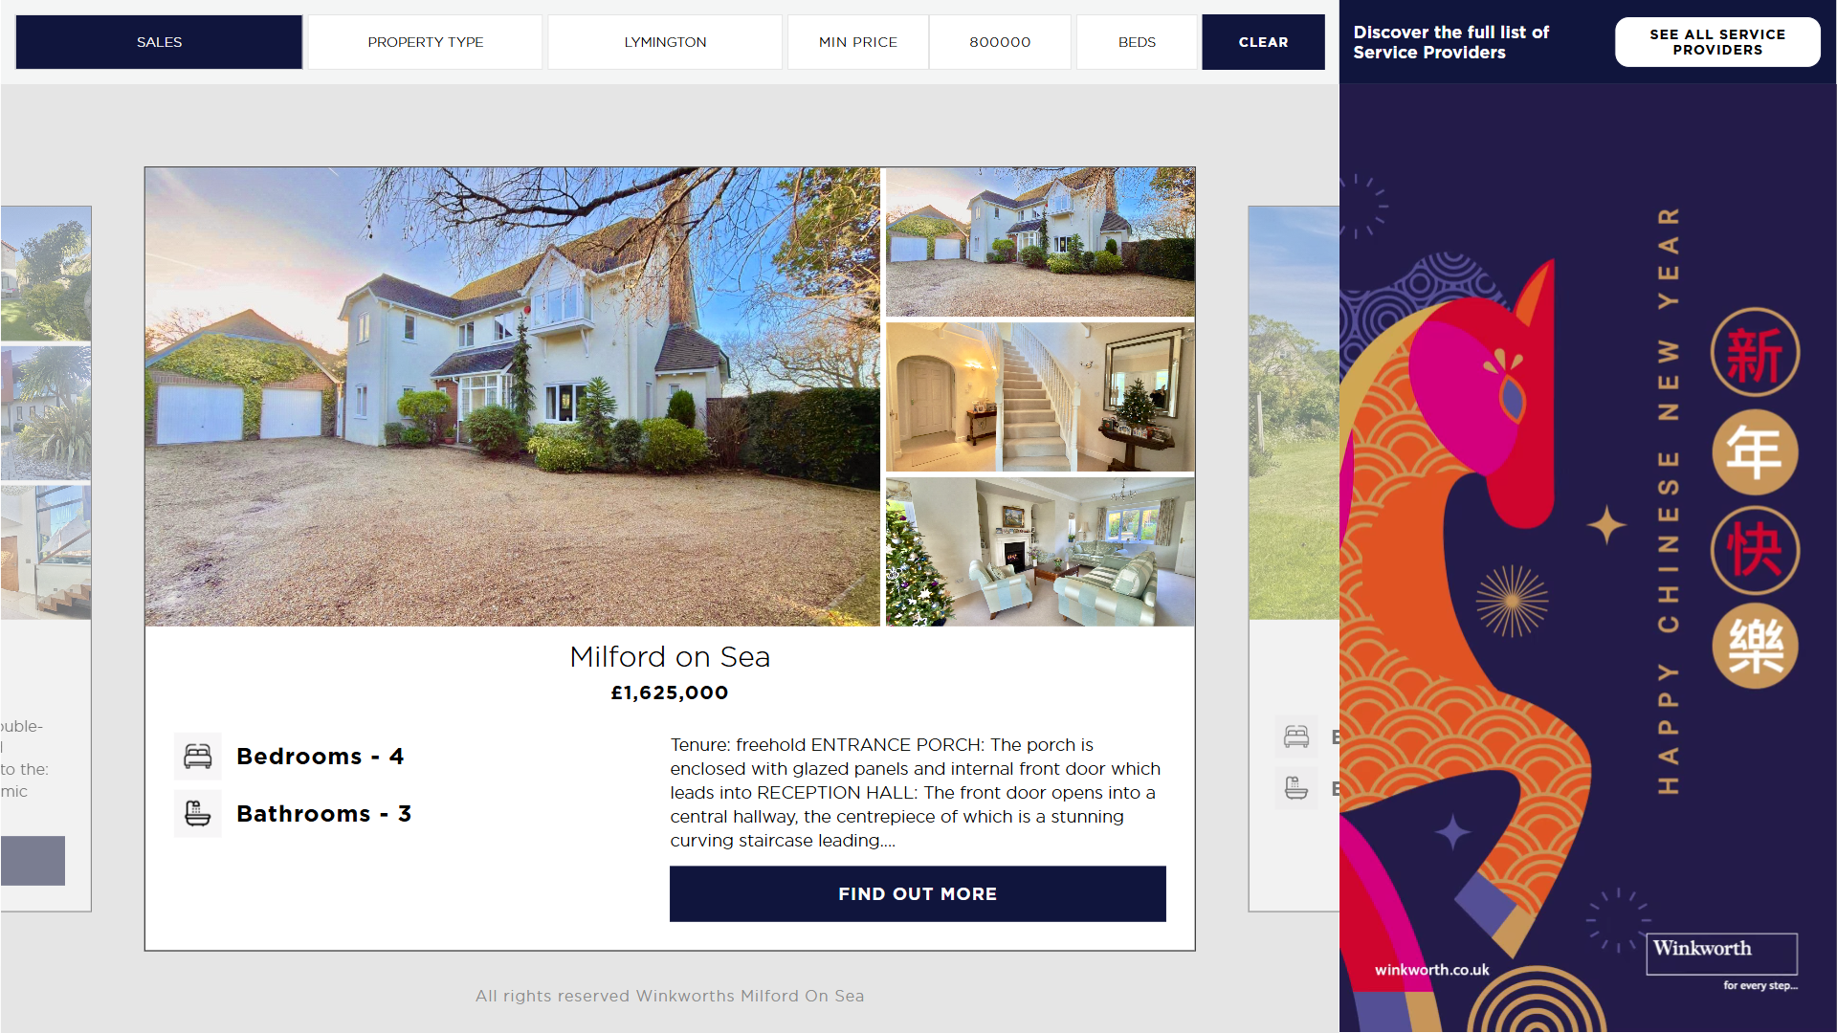This screenshot has width=1837, height=1033.
Task: Click the gold 年 character circle
Action: (1755, 451)
